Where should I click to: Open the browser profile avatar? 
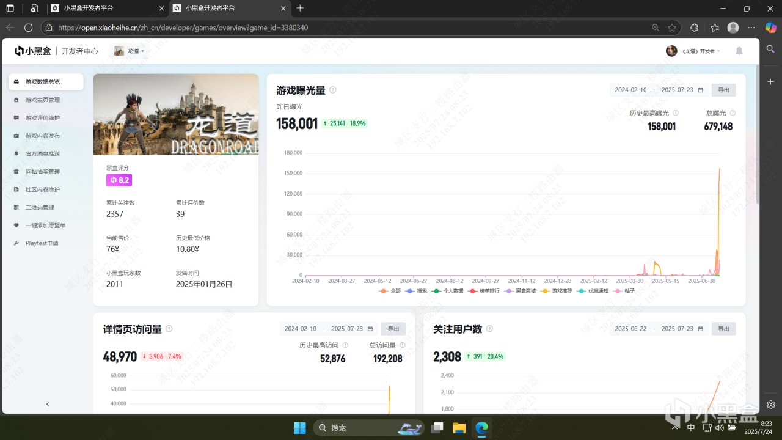pyautogui.click(x=733, y=28)
